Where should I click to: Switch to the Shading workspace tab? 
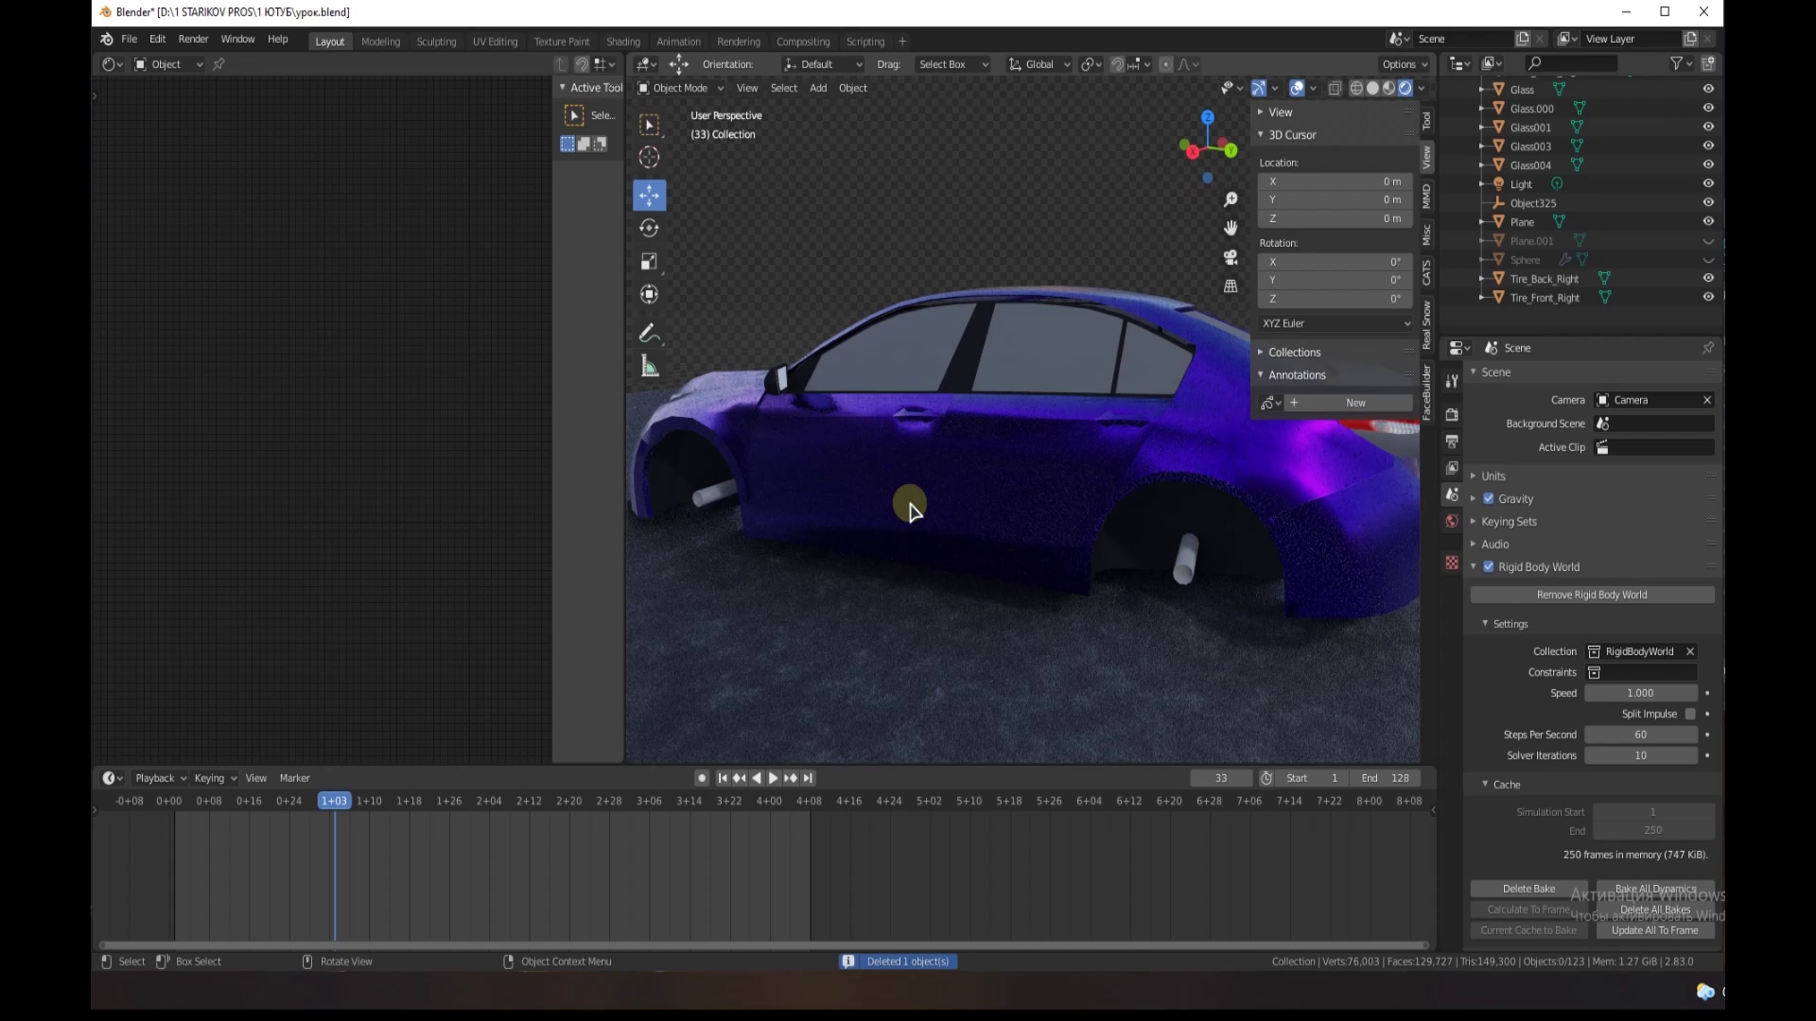[x=622, y=42]
